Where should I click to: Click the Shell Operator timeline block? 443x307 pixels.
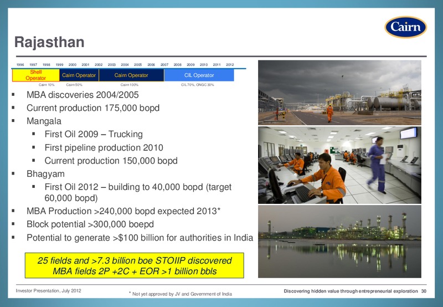[35, 75]
